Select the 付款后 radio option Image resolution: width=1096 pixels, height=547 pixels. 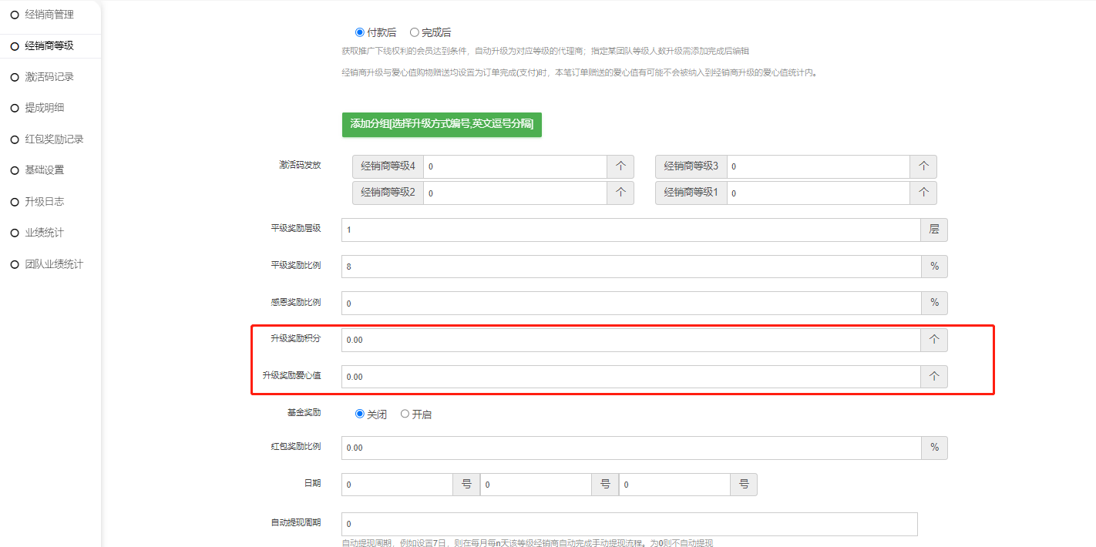[x=360, y=32]
